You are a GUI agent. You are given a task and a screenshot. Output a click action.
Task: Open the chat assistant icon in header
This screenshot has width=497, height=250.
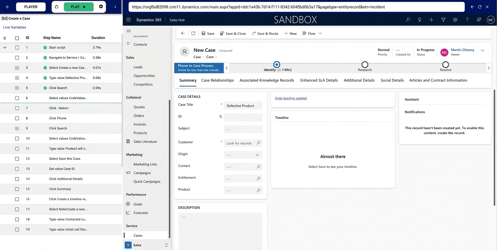[479, 20]
